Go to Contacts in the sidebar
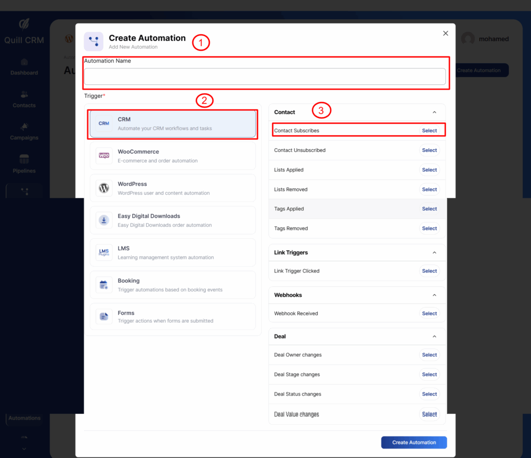531x458 pixels. pos(24,99)
